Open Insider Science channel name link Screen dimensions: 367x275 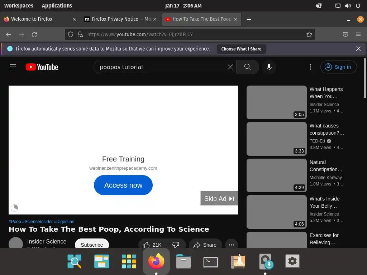pos(47,242)
